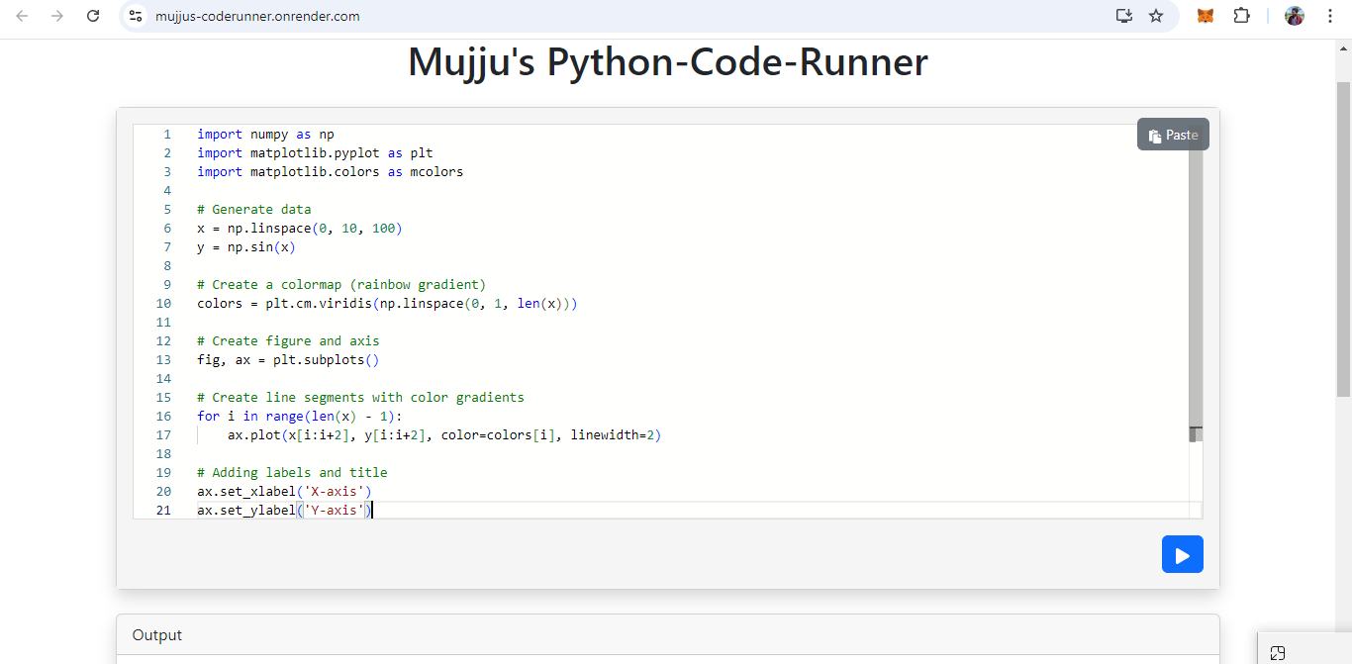Reload the current page

(93, 16)
